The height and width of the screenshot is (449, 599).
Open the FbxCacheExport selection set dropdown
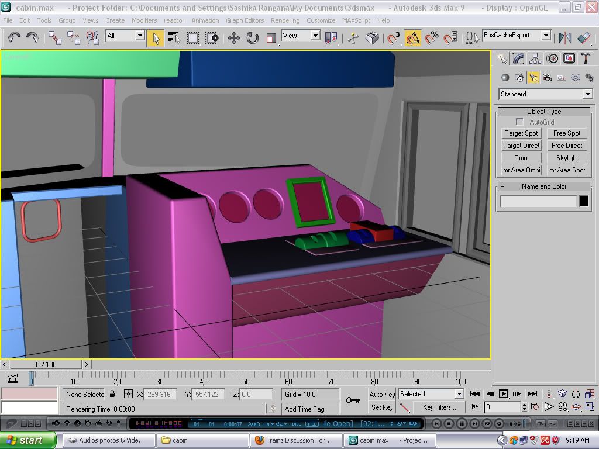pyautogui.click(x=517, y=36)
